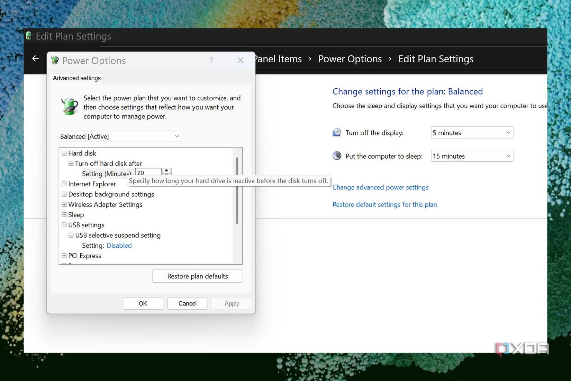Open the Put the computer to sleep dropdown
571x381 pixels.
pos(472,156)
